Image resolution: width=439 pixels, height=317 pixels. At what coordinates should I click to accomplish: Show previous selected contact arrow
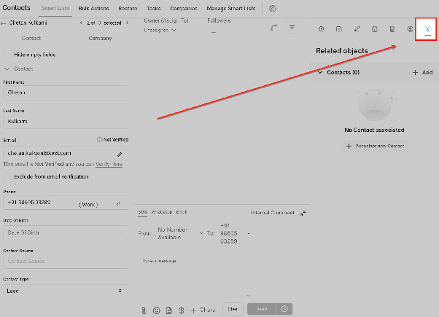pos(81,23)
